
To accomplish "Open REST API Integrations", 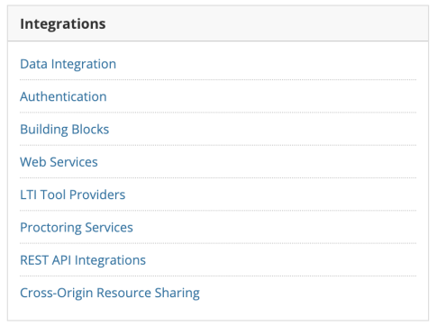I will click(83, 260).
